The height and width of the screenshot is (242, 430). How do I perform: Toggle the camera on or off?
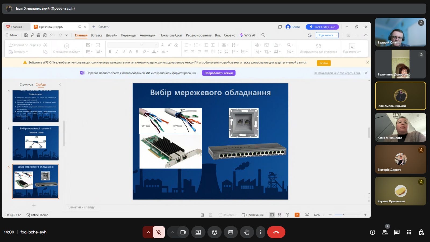point(183,232)
